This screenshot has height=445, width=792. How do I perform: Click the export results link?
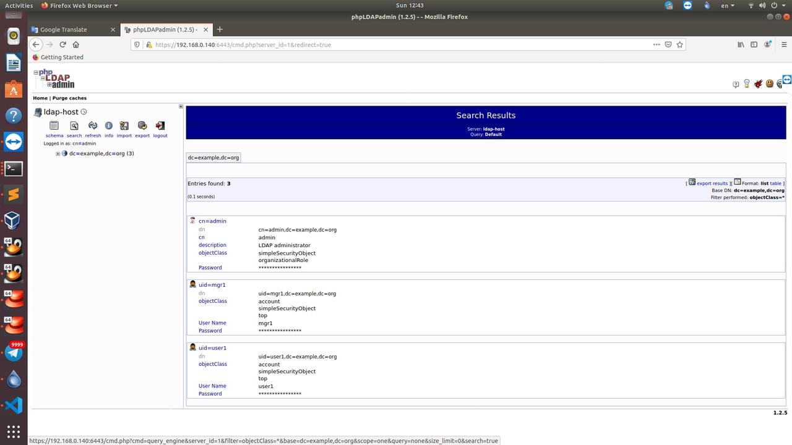click(x=712, y=184)
